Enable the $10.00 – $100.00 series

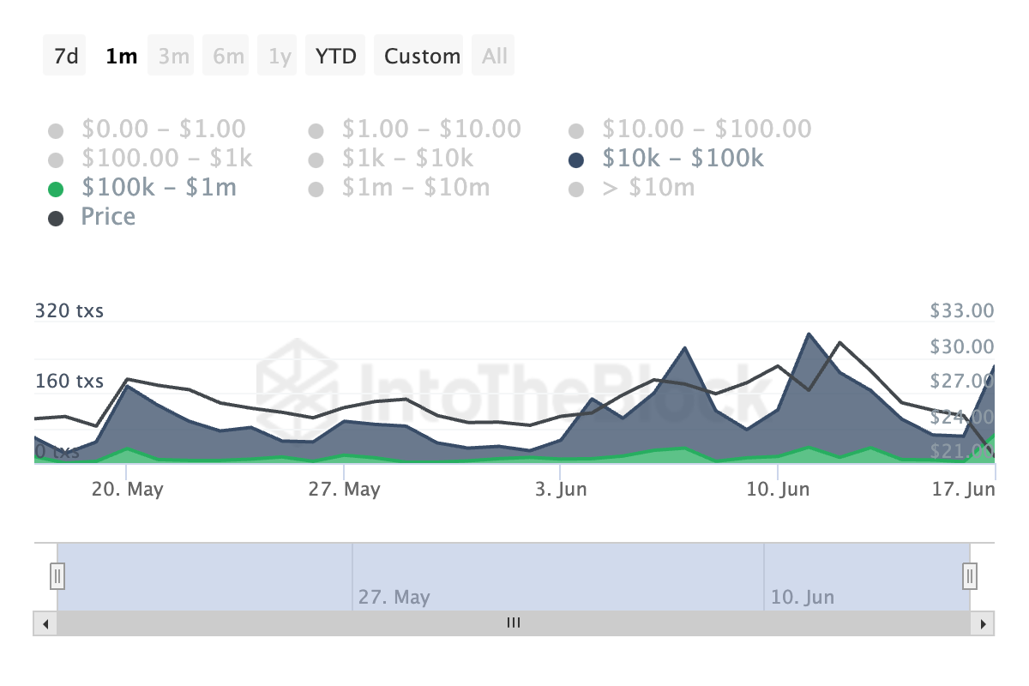click(x=690, y=129)
